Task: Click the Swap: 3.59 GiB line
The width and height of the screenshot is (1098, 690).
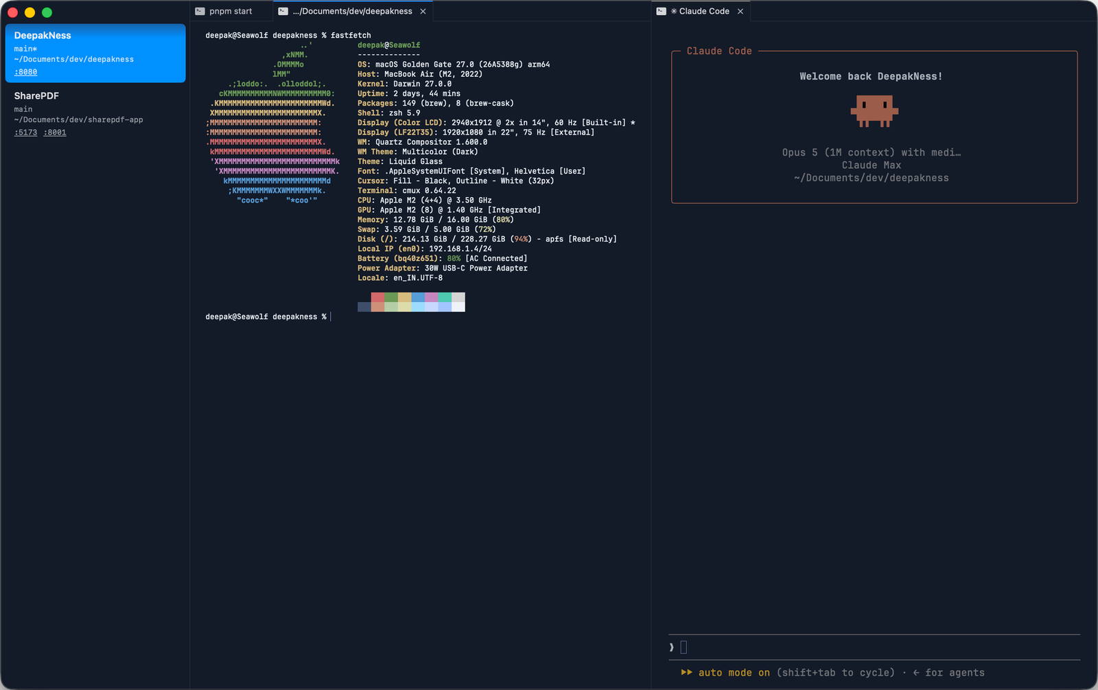Action: click(x=427, y=229)
